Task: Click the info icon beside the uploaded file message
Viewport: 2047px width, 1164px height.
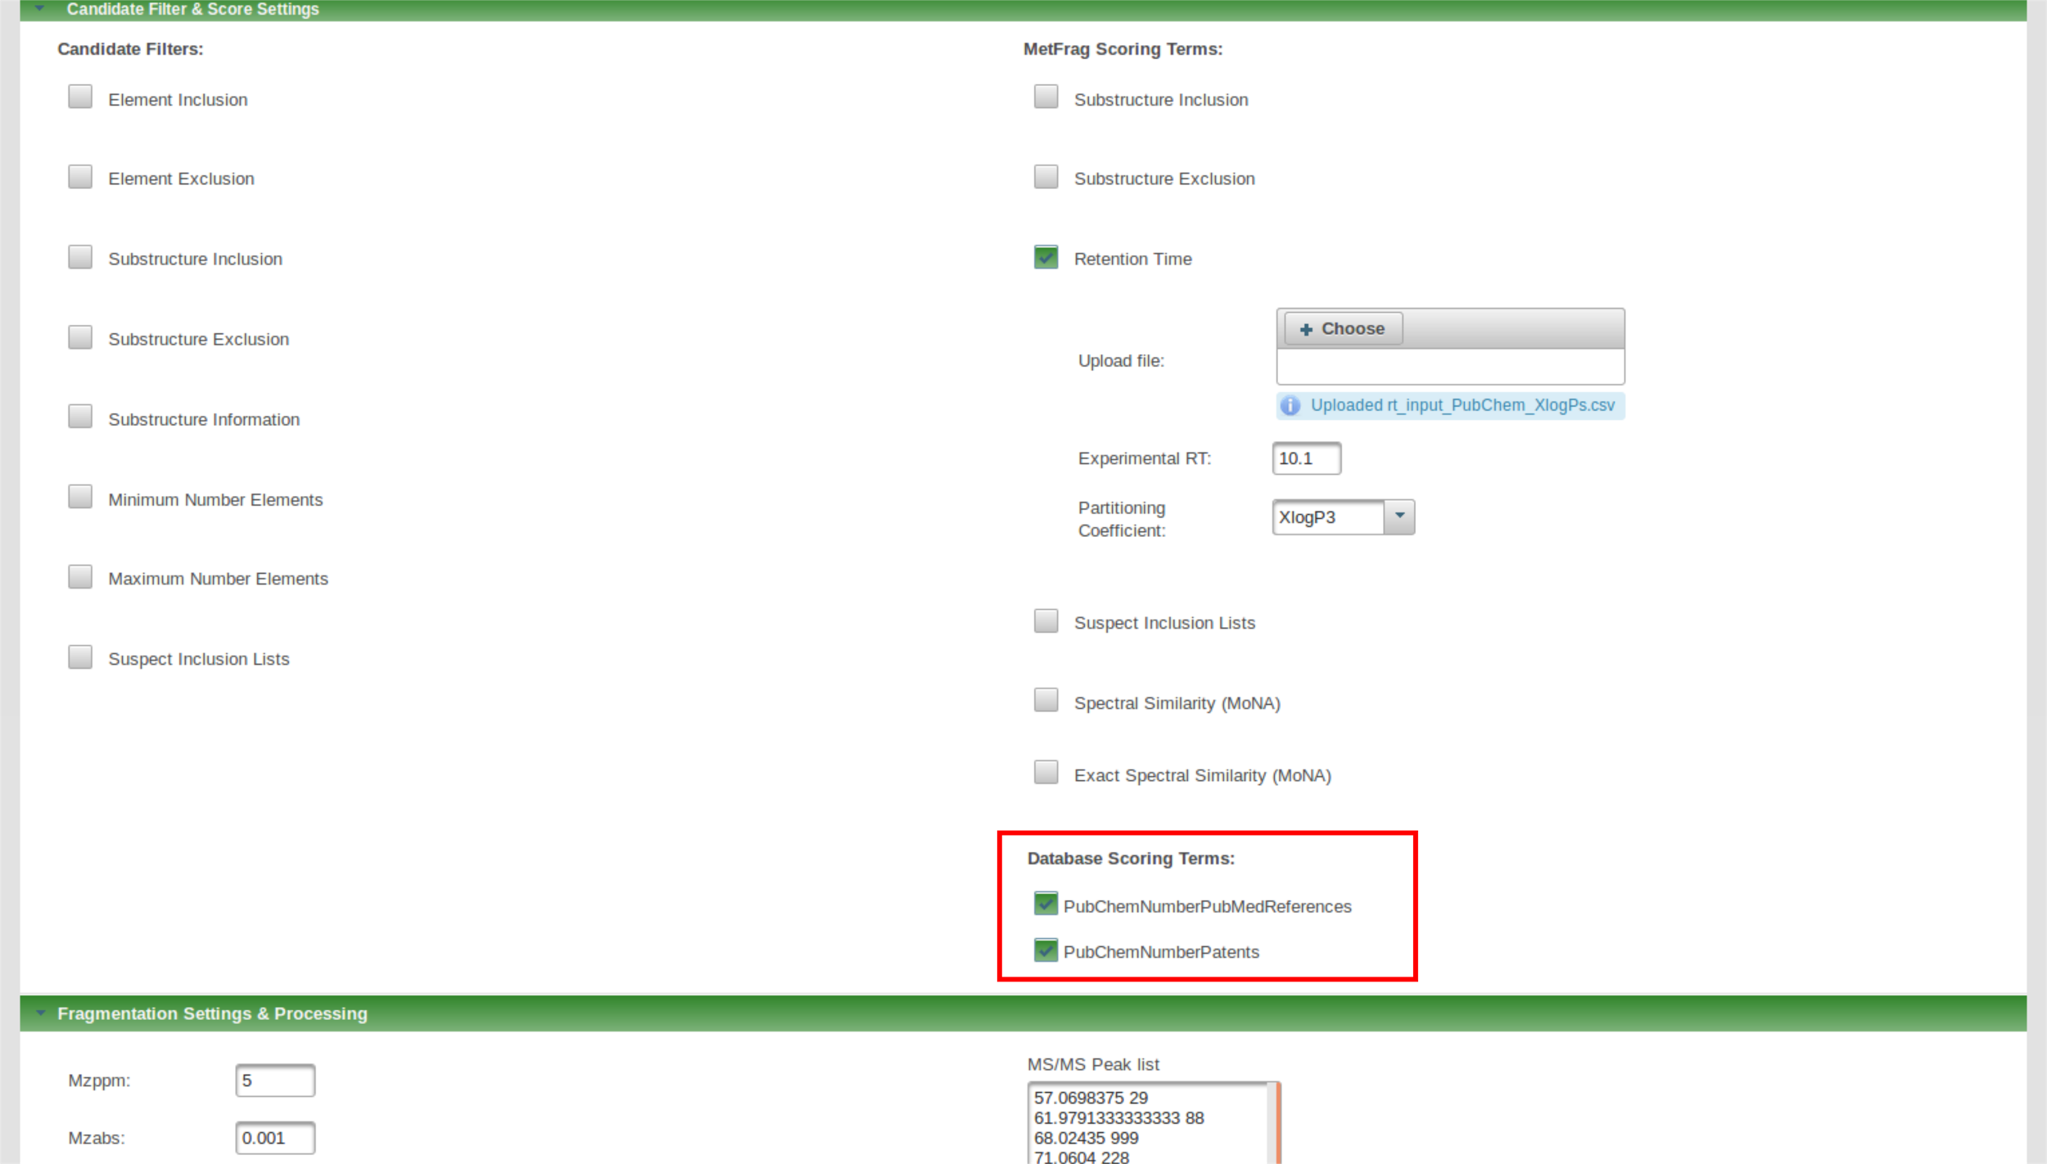Action: pos(1290,406)
